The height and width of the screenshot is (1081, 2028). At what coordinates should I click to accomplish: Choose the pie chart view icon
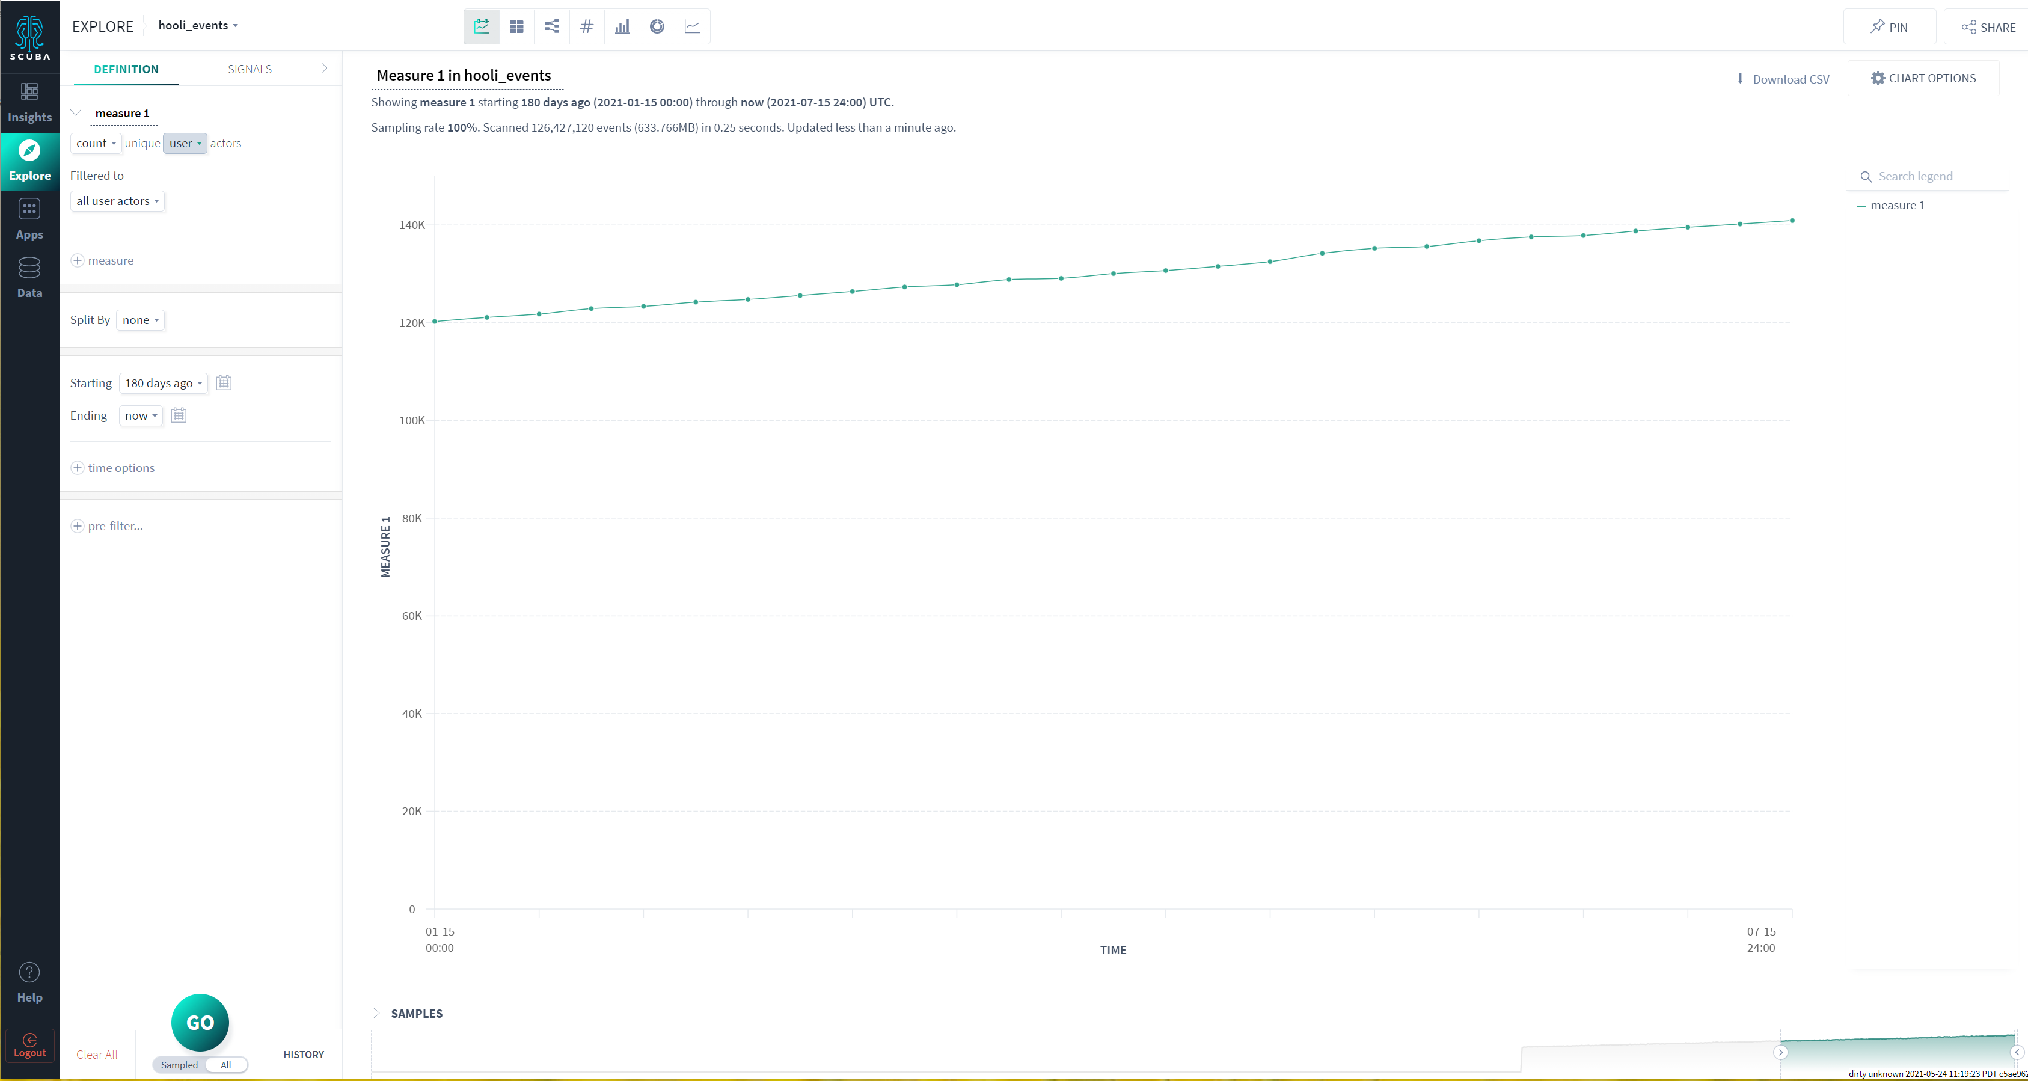tap(657, 27)
